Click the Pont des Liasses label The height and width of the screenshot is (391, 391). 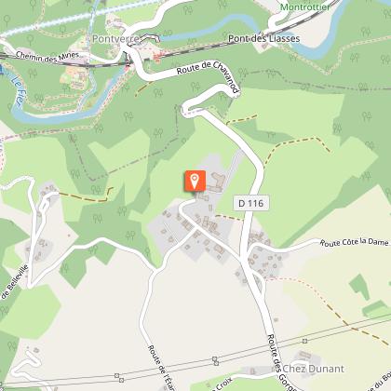coord(264,39)
